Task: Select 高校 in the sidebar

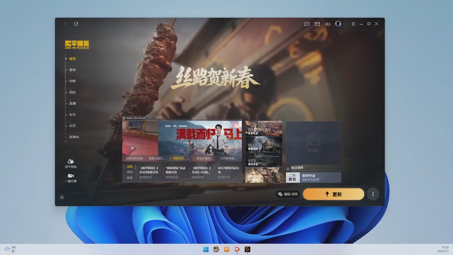Action: 72,92
